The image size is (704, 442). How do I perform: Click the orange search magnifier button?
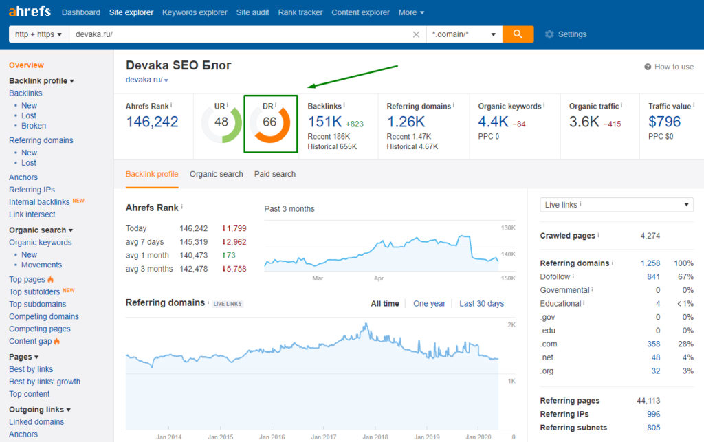point(518,34)
